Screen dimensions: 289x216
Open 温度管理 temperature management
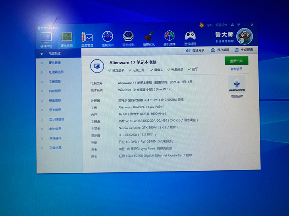(x=87, y=39)
